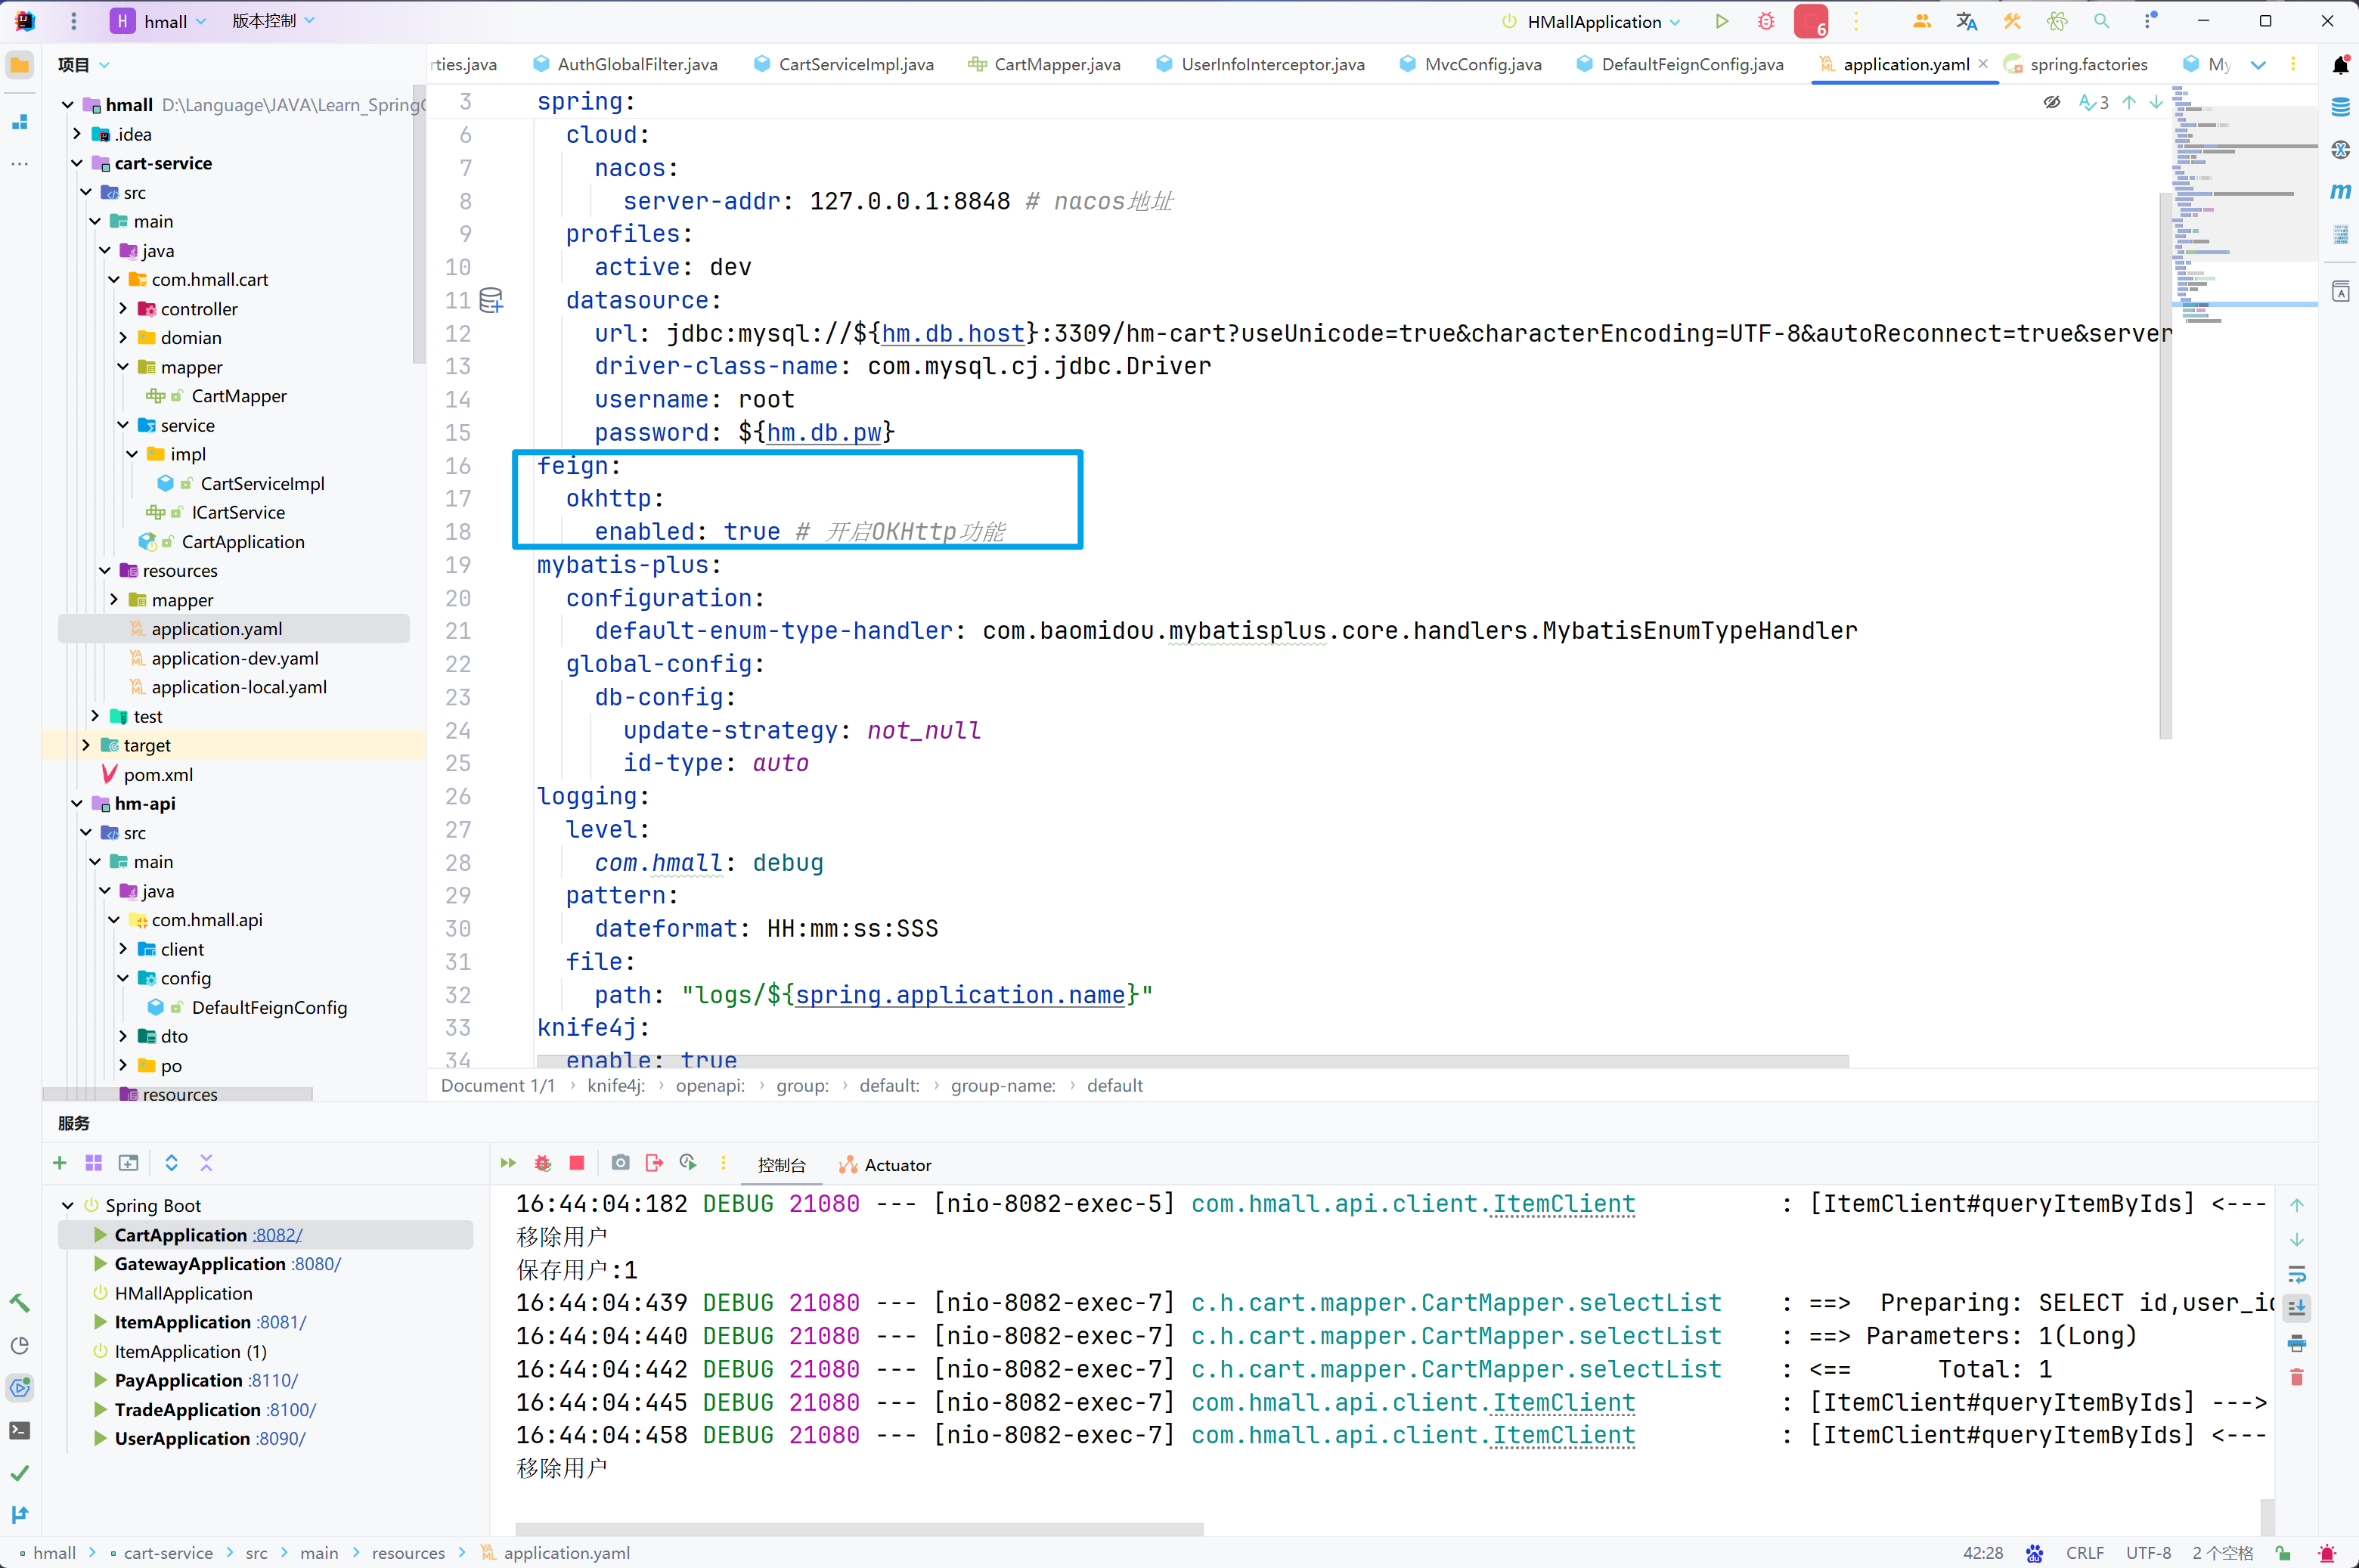Click the Maven tool window icon
The image size is (2359, 1568).
coord(2340,191)
